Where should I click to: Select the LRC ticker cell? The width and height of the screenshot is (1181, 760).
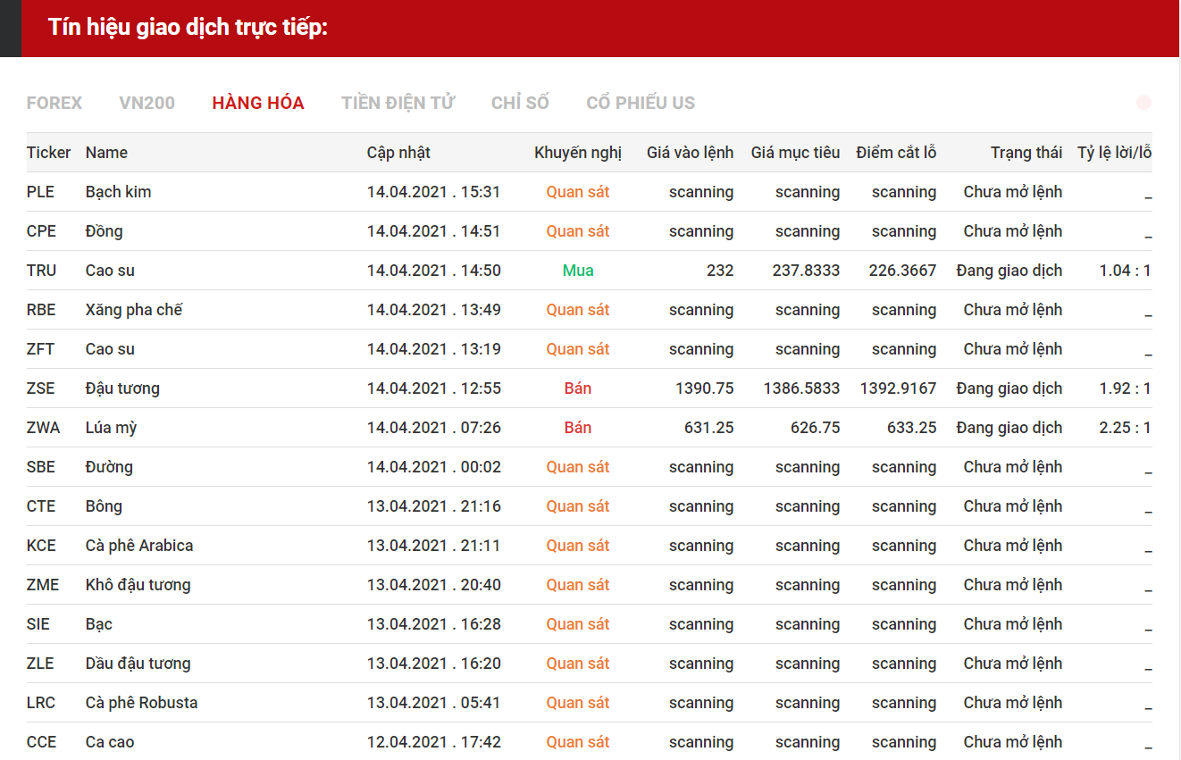click(41, 703)
